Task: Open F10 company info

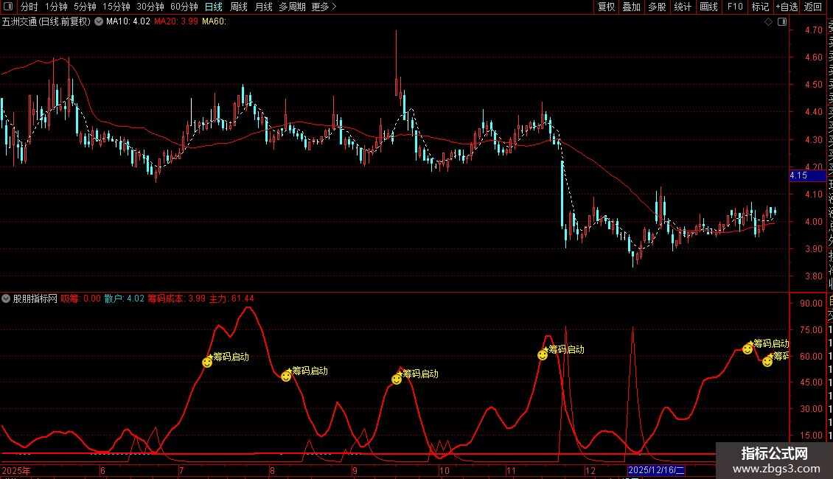Action: tap(735, 7)
